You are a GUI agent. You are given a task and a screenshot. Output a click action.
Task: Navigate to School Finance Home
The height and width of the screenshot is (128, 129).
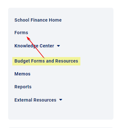(x=38, y=20)
